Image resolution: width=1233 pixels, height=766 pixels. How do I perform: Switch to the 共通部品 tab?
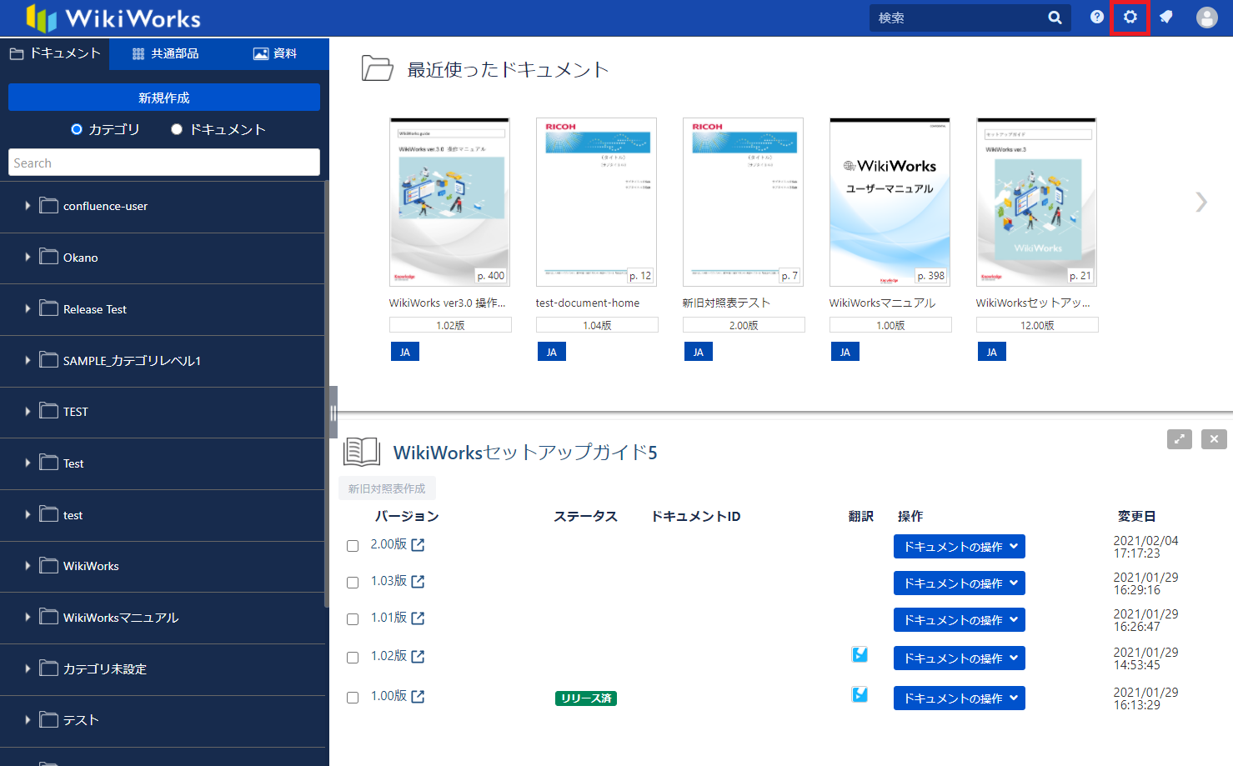(x=166, y=53)
